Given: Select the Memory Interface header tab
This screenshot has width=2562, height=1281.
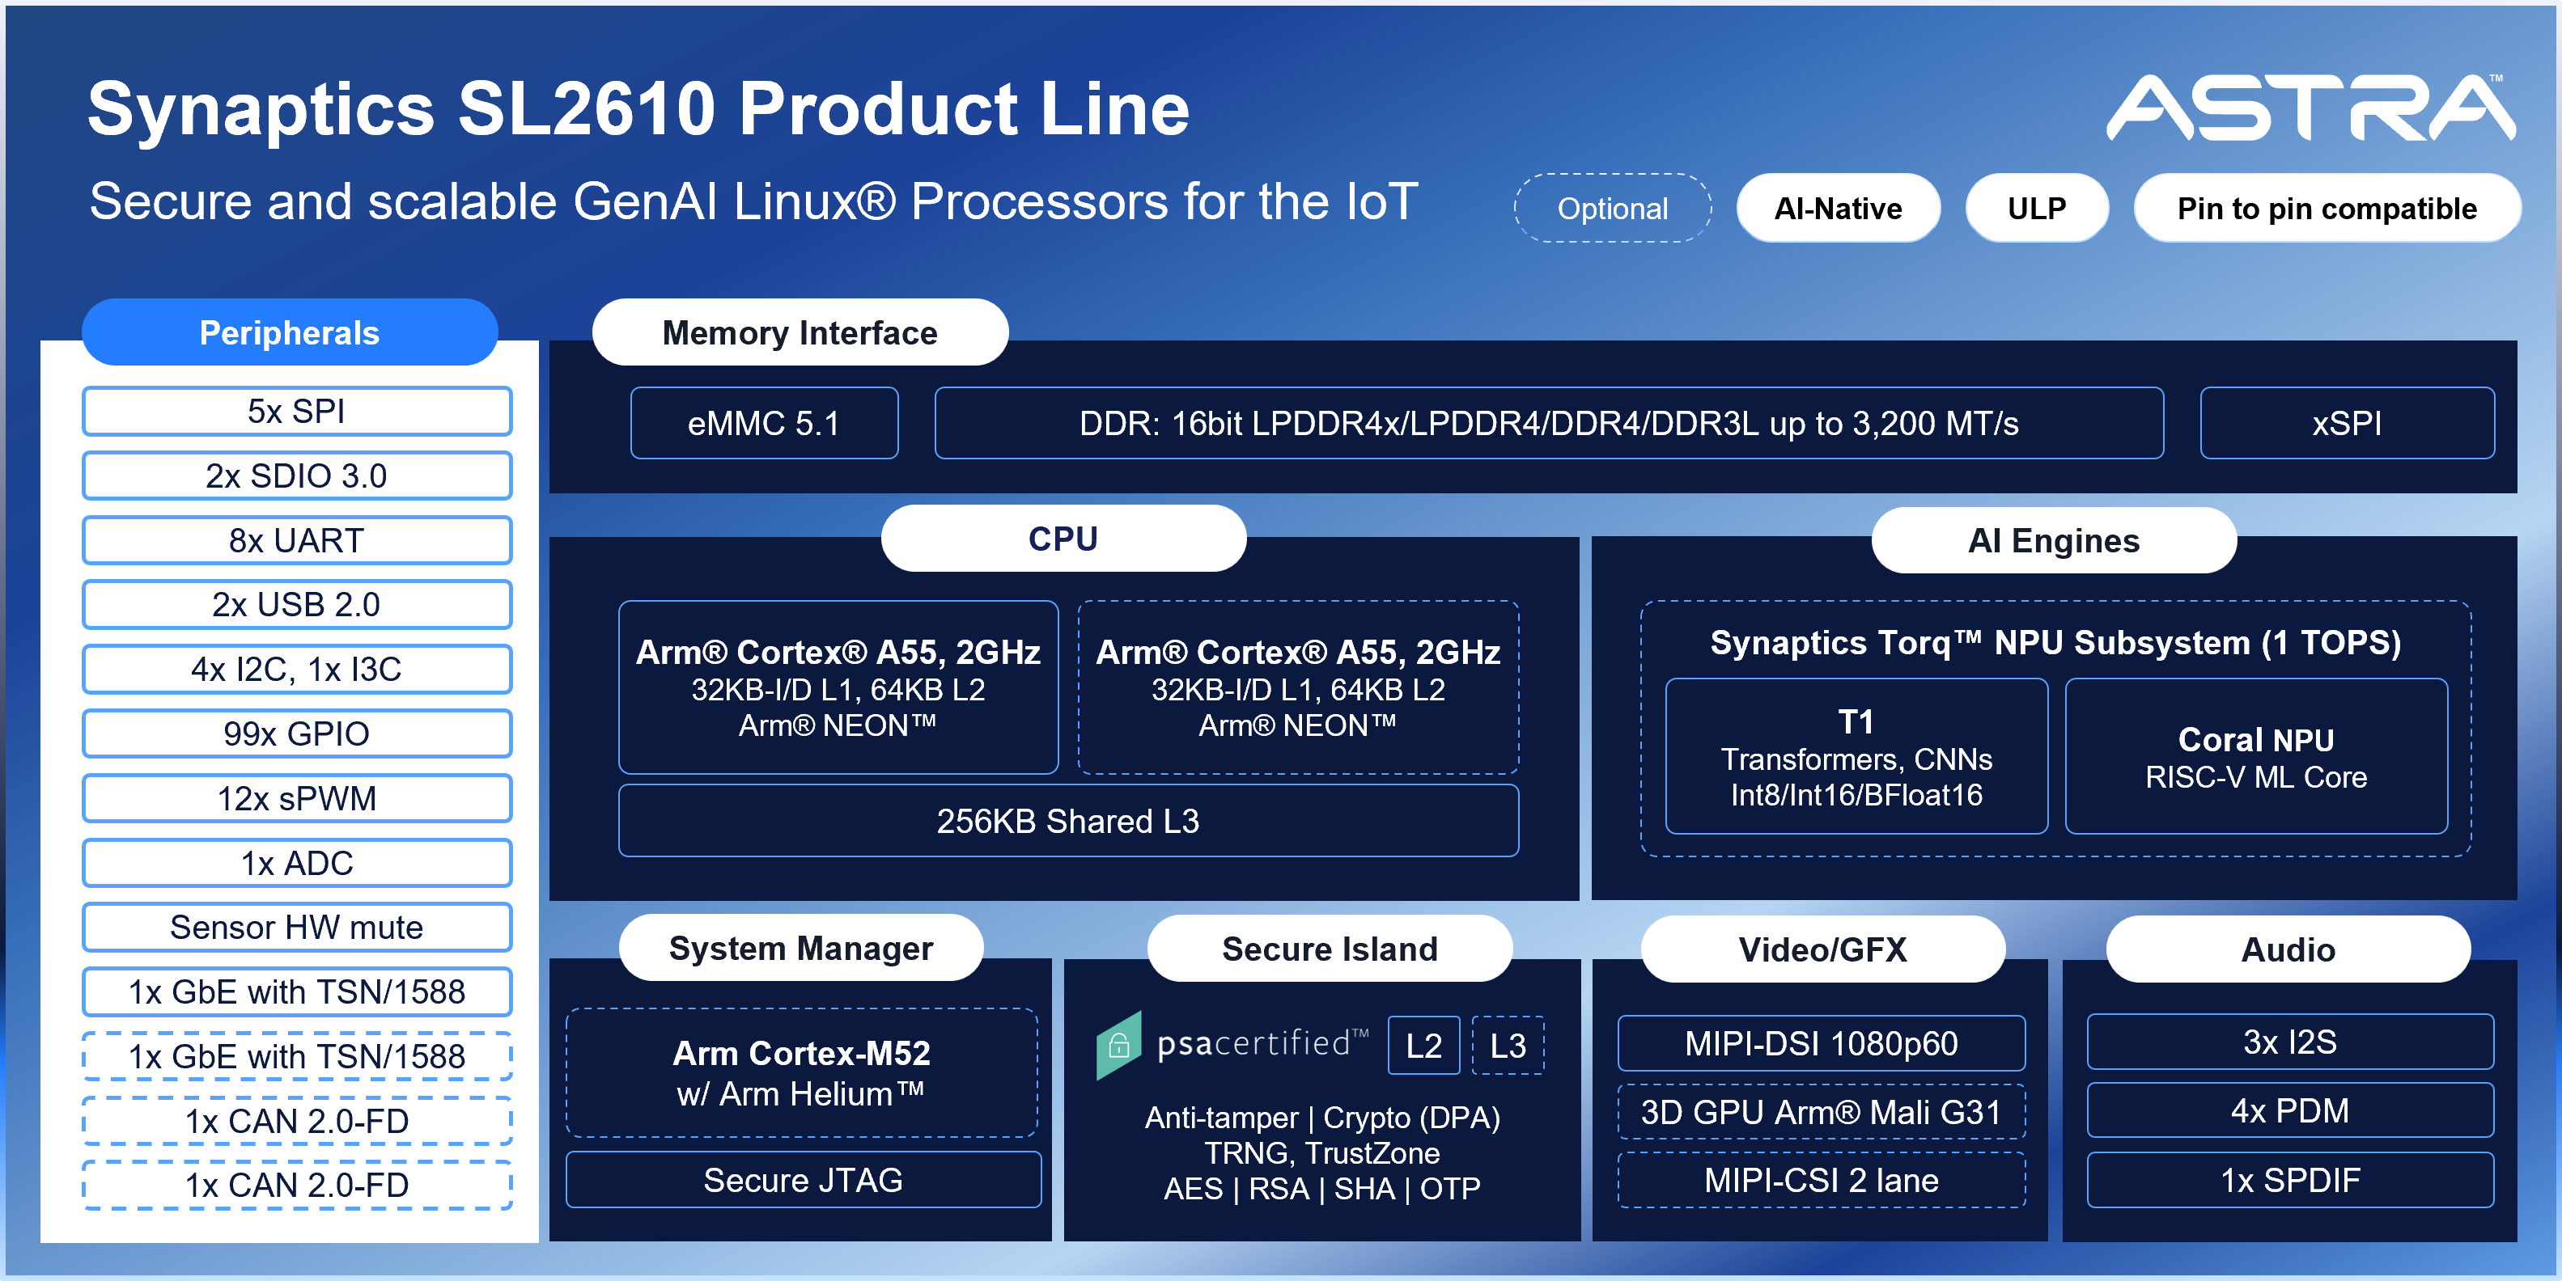Looking at the screenshot, I should click(800, 333).
